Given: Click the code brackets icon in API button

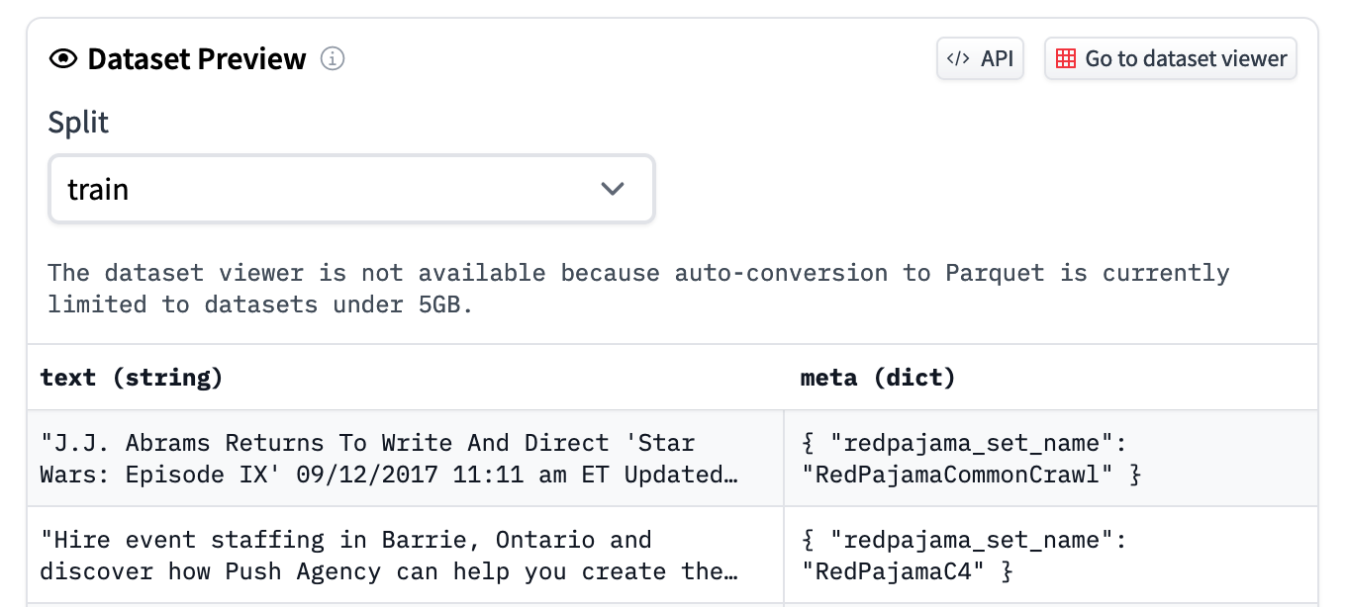Looking at the screenshot, I should (x=958, y=58).
